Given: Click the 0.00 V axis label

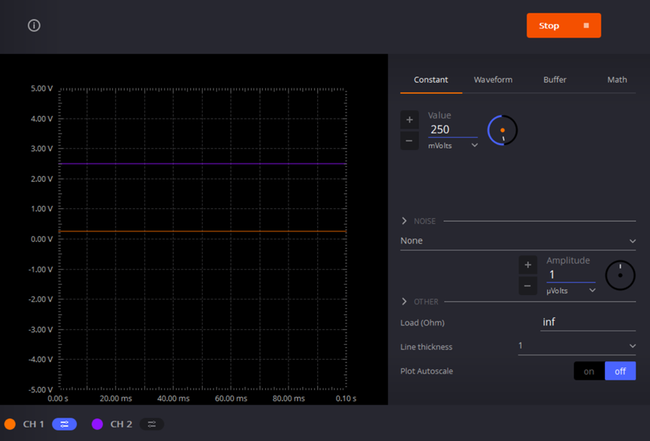Looking at the screenshot, I should (42, 239).
